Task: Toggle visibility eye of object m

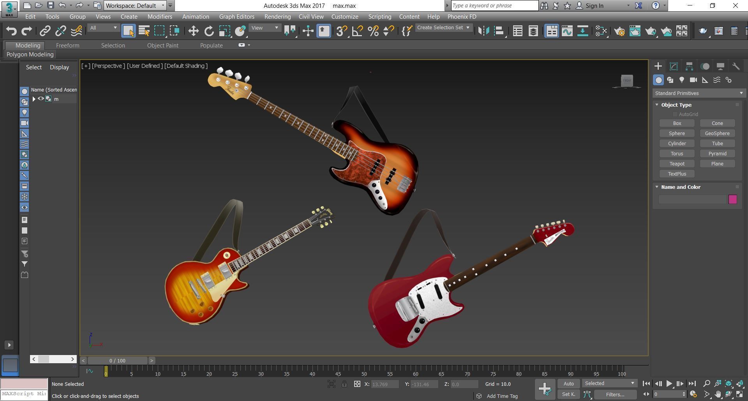Action: (41, 99)
